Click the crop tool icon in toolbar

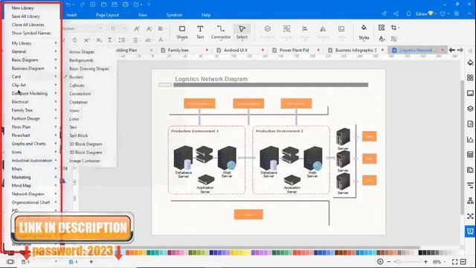[394, 28]
